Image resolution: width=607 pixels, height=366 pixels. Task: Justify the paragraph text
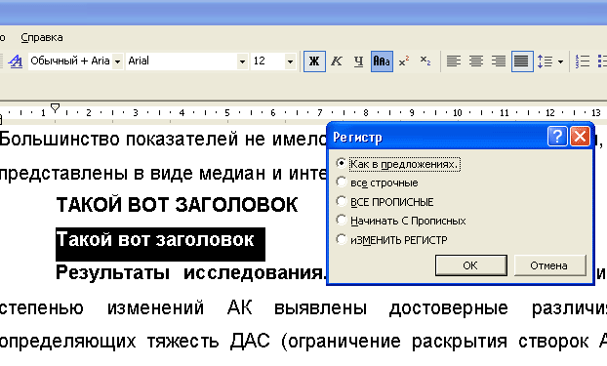[521, 61]
